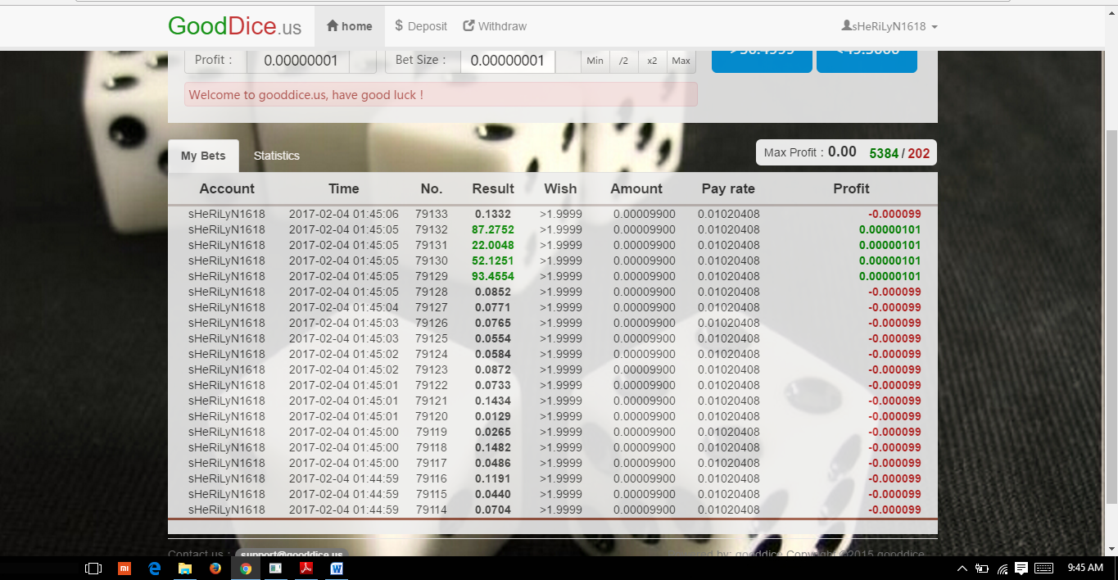Click the Time column header

[344, 188]
